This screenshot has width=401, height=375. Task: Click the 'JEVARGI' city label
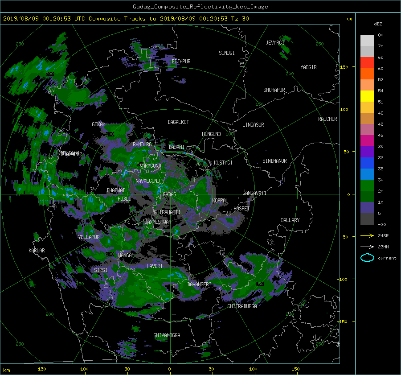pyautogui.click(x=275, y=43)
